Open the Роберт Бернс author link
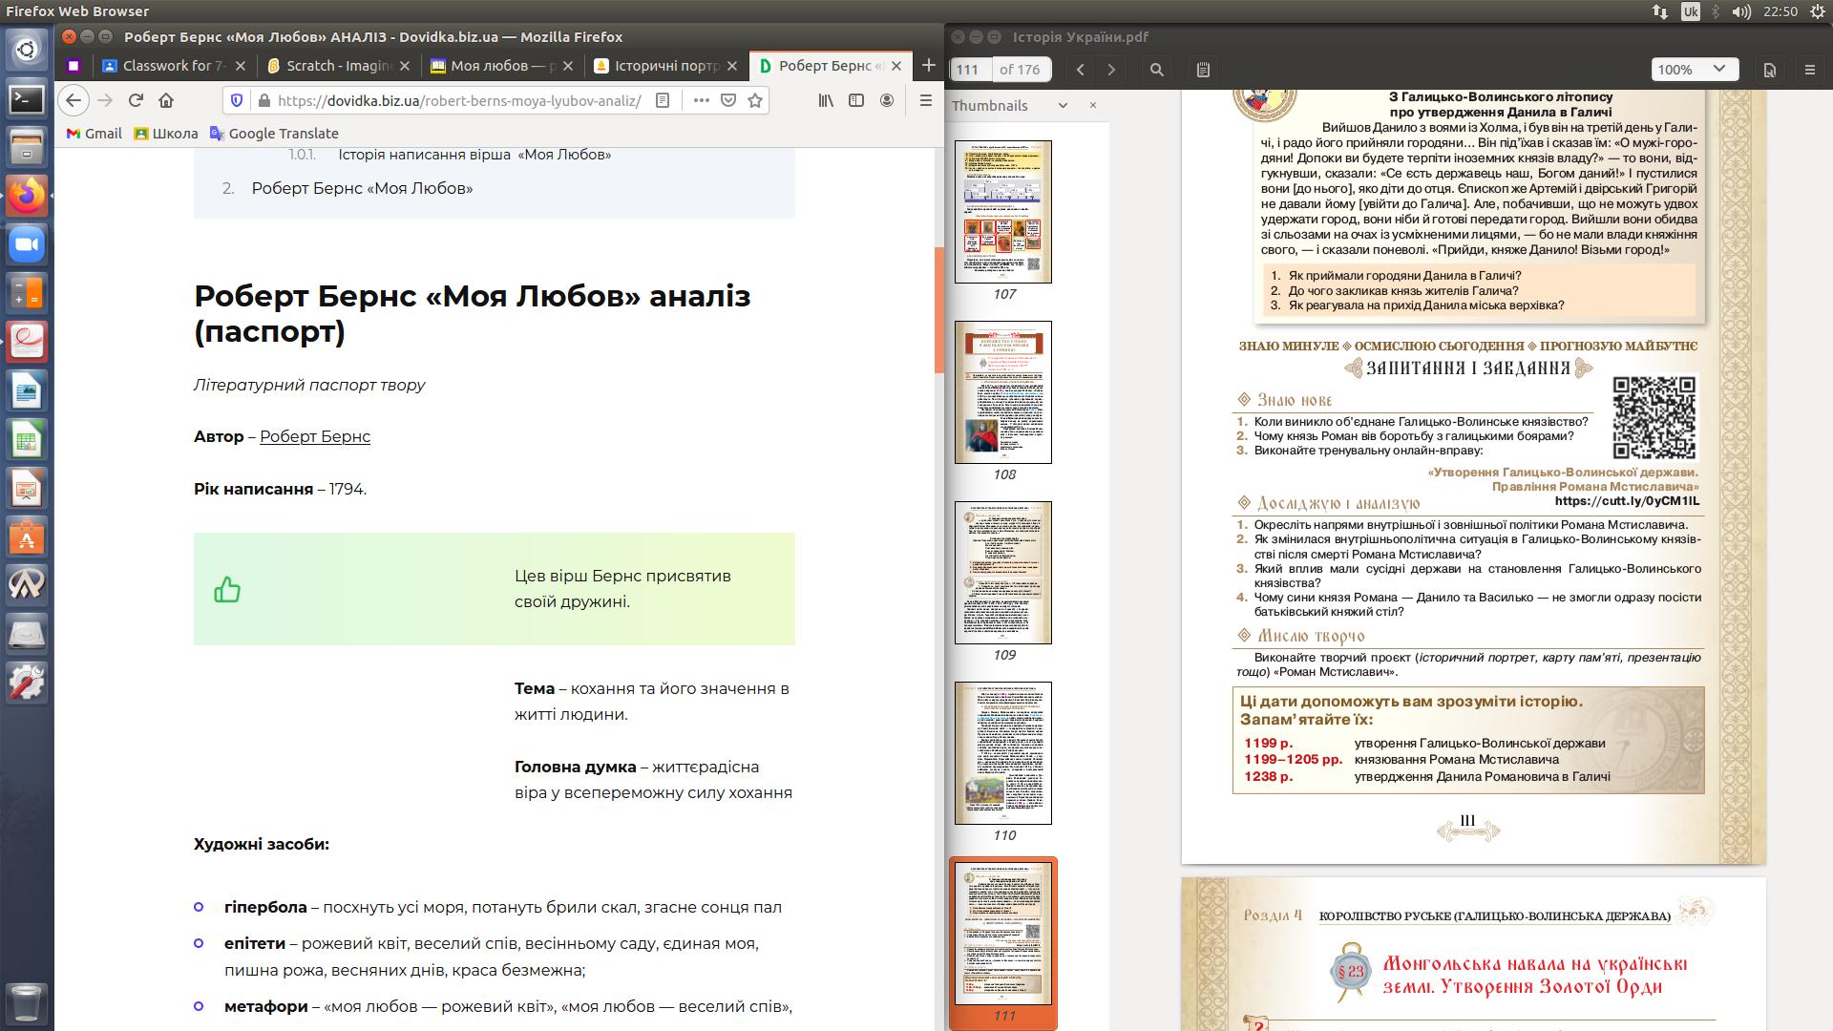Screen dimensions: 1833x1031 pyautogui.click(x=314, y=436)
